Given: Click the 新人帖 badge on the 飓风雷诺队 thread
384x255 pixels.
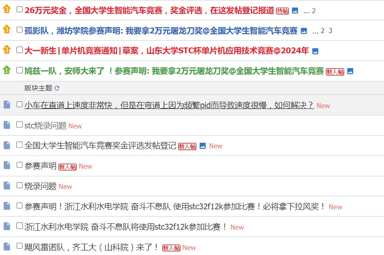Looking at the screenshot, I should [x=171, y=248].
